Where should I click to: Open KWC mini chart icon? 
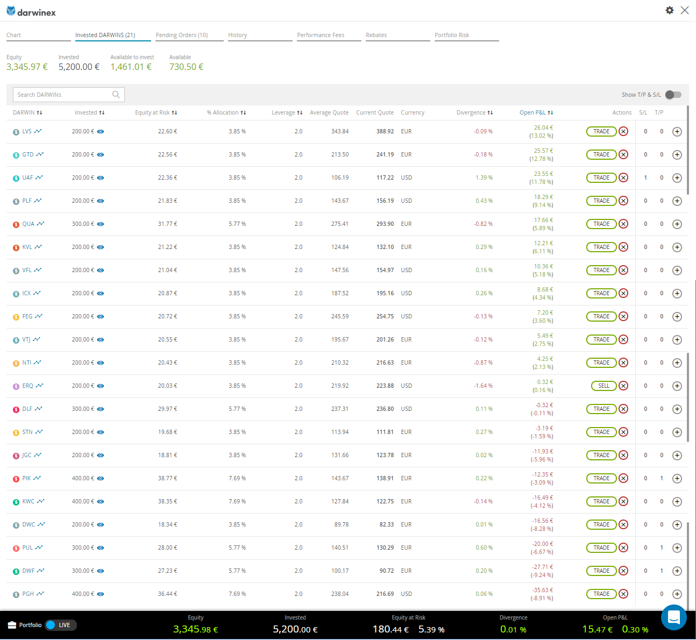[x=41, y=501]
